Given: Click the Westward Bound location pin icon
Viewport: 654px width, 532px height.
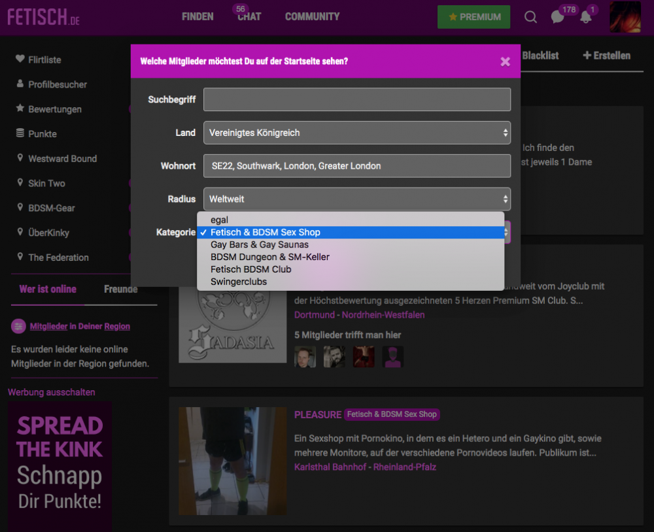Looking at the screenshot, I should click(x=20, y=158).
